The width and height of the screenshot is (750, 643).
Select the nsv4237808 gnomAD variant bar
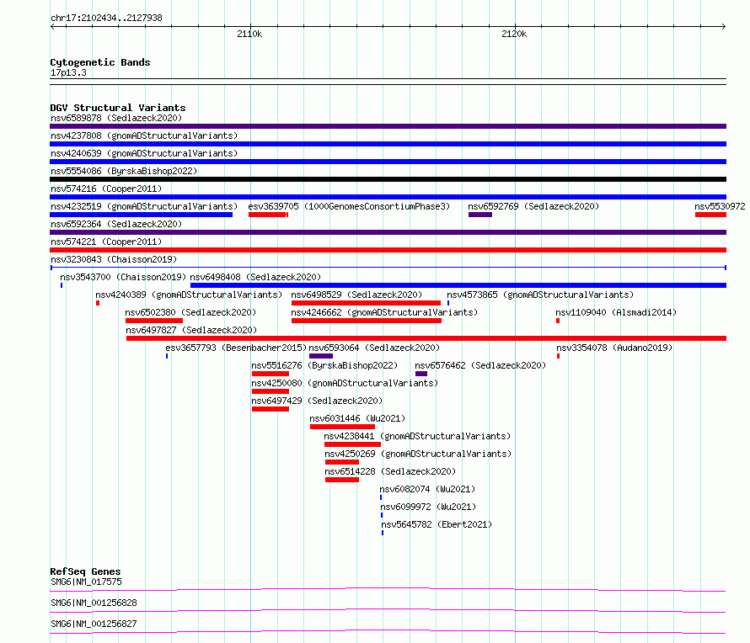pyautogui.click(x=388, y=144)
